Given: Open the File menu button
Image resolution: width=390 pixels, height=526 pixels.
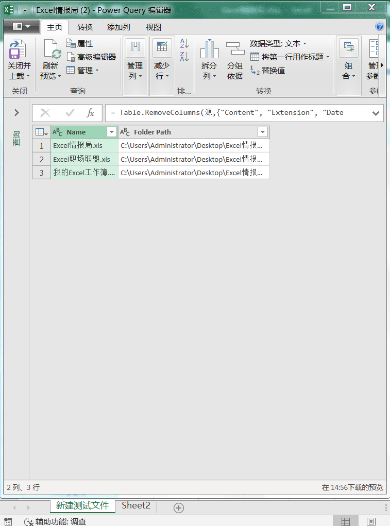Looking at the screenshot, I should 21,26.
